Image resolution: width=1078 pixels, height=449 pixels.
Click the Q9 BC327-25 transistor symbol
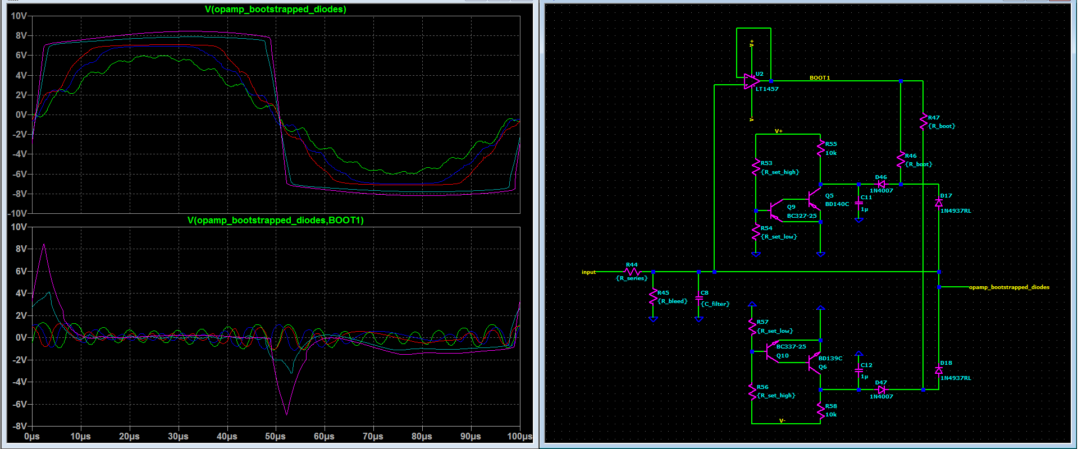click(x=775, y=210)
